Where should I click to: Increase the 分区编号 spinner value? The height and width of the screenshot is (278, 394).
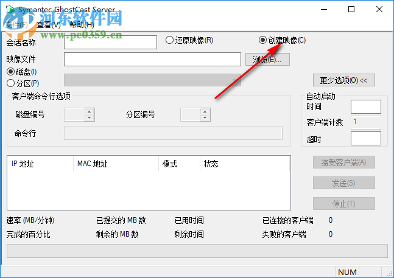[205, 111]
